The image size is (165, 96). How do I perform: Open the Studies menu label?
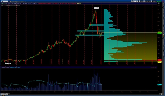(154, 1)
